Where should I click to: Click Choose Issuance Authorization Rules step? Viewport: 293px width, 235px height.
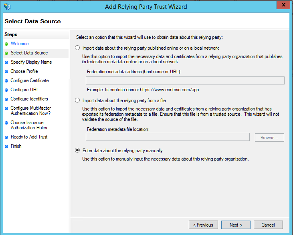[29, 125]
